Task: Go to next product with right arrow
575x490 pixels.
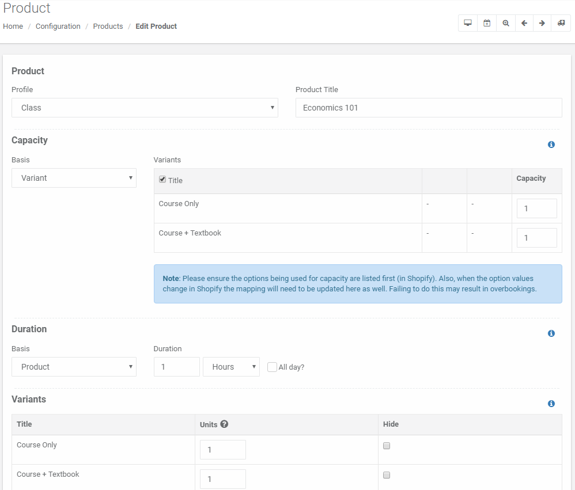Action: (542, 23)
